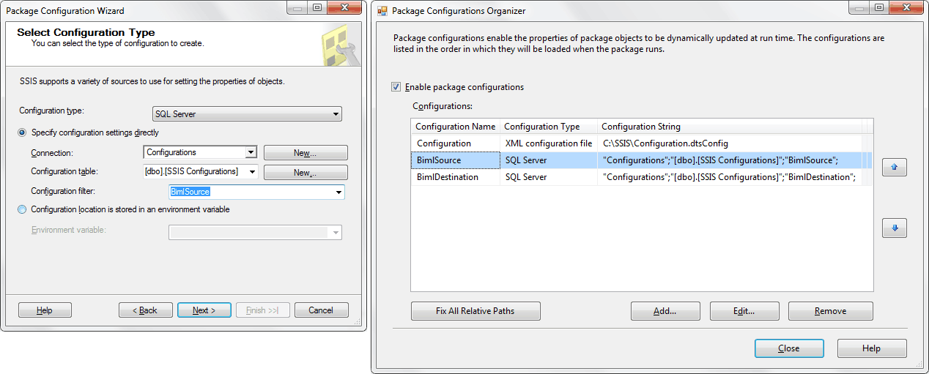Remove the selected configuration
929x374 pixels.
click(x=830, y=311)
